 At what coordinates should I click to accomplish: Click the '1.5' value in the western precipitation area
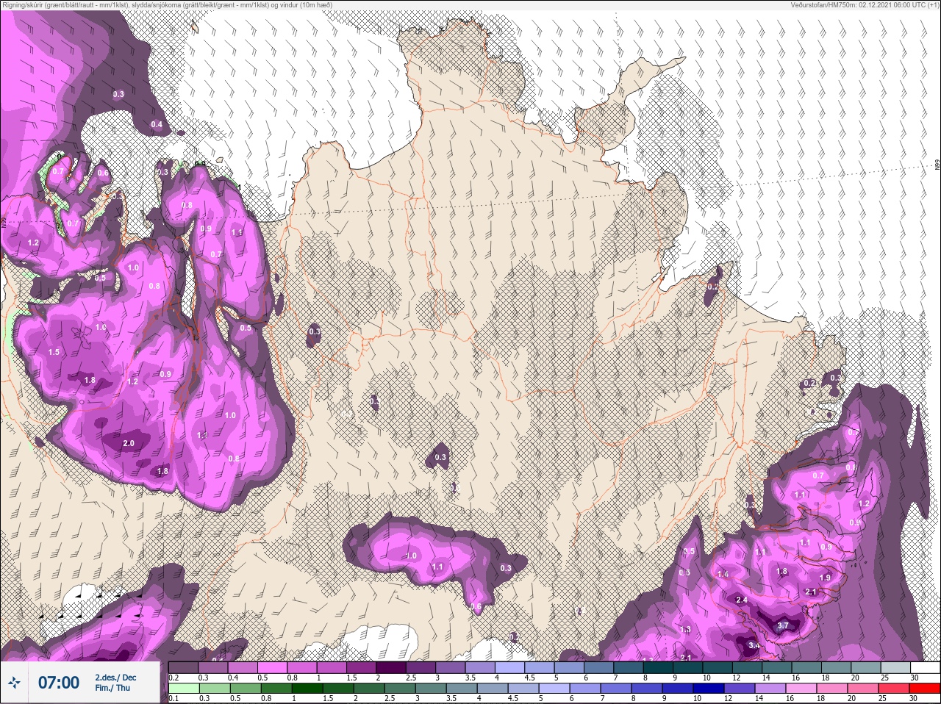pos(54,352)
